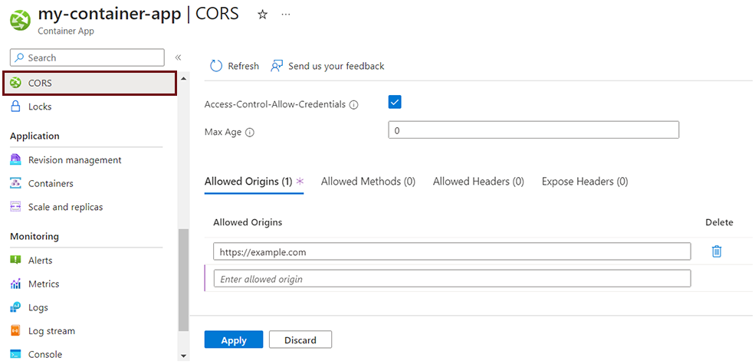Focus the Max Age input field
This screenshot has height=364, width=755.
pos(533,130)
